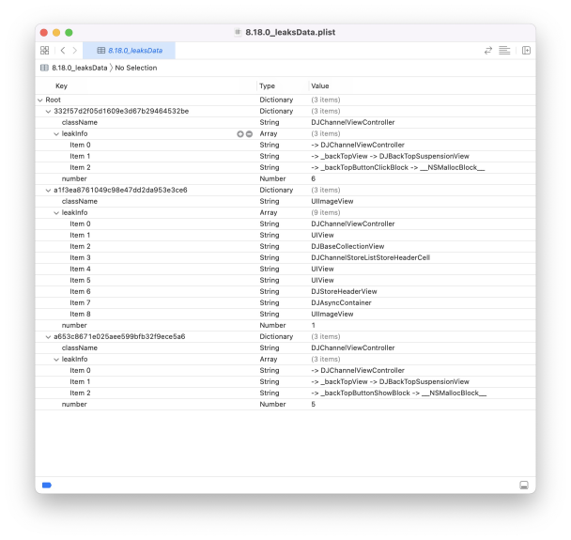Click the No Selection breadcrumb

[x=136, y=68]
